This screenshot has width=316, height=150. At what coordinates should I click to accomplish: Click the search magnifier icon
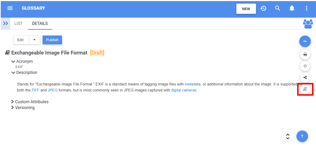(x=278, y=8)
